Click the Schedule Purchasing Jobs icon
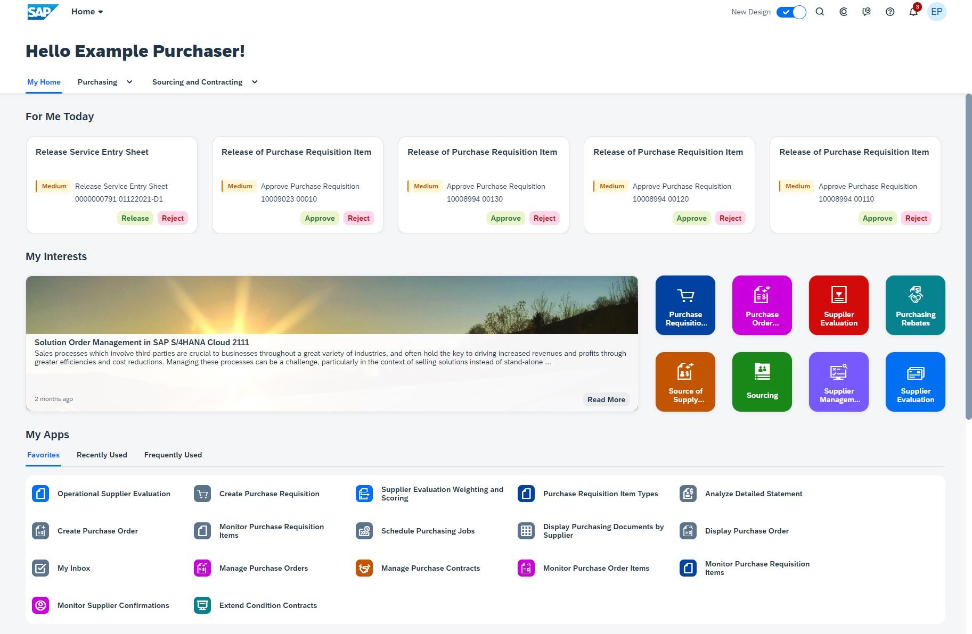This screenshot has height=634, width=972. (x=364, y=531)
